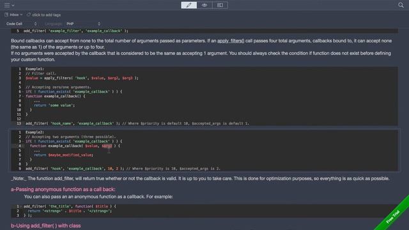Collapse the fold at Example1 line 6

coord(22,92)
